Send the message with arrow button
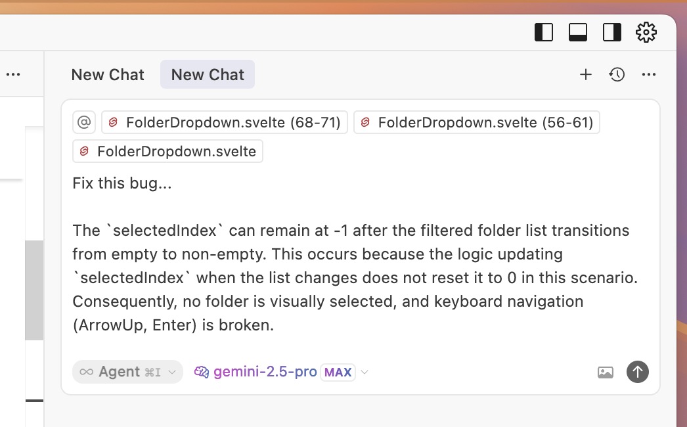Image resolution: width=687 pixels, height=427 pixels. pyautogui.click(x=638, y=372)
